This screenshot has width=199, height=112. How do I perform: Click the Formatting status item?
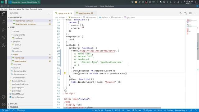click(181, 110)
